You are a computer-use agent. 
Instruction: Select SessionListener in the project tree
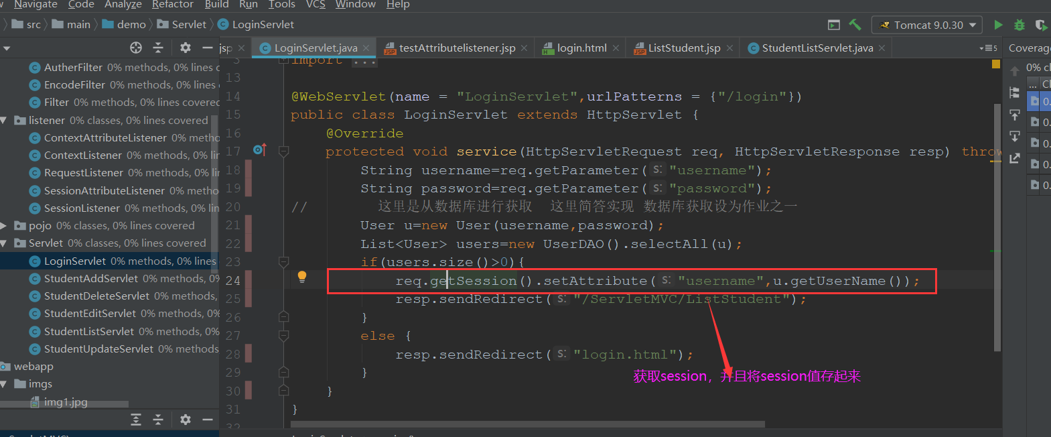82,208
